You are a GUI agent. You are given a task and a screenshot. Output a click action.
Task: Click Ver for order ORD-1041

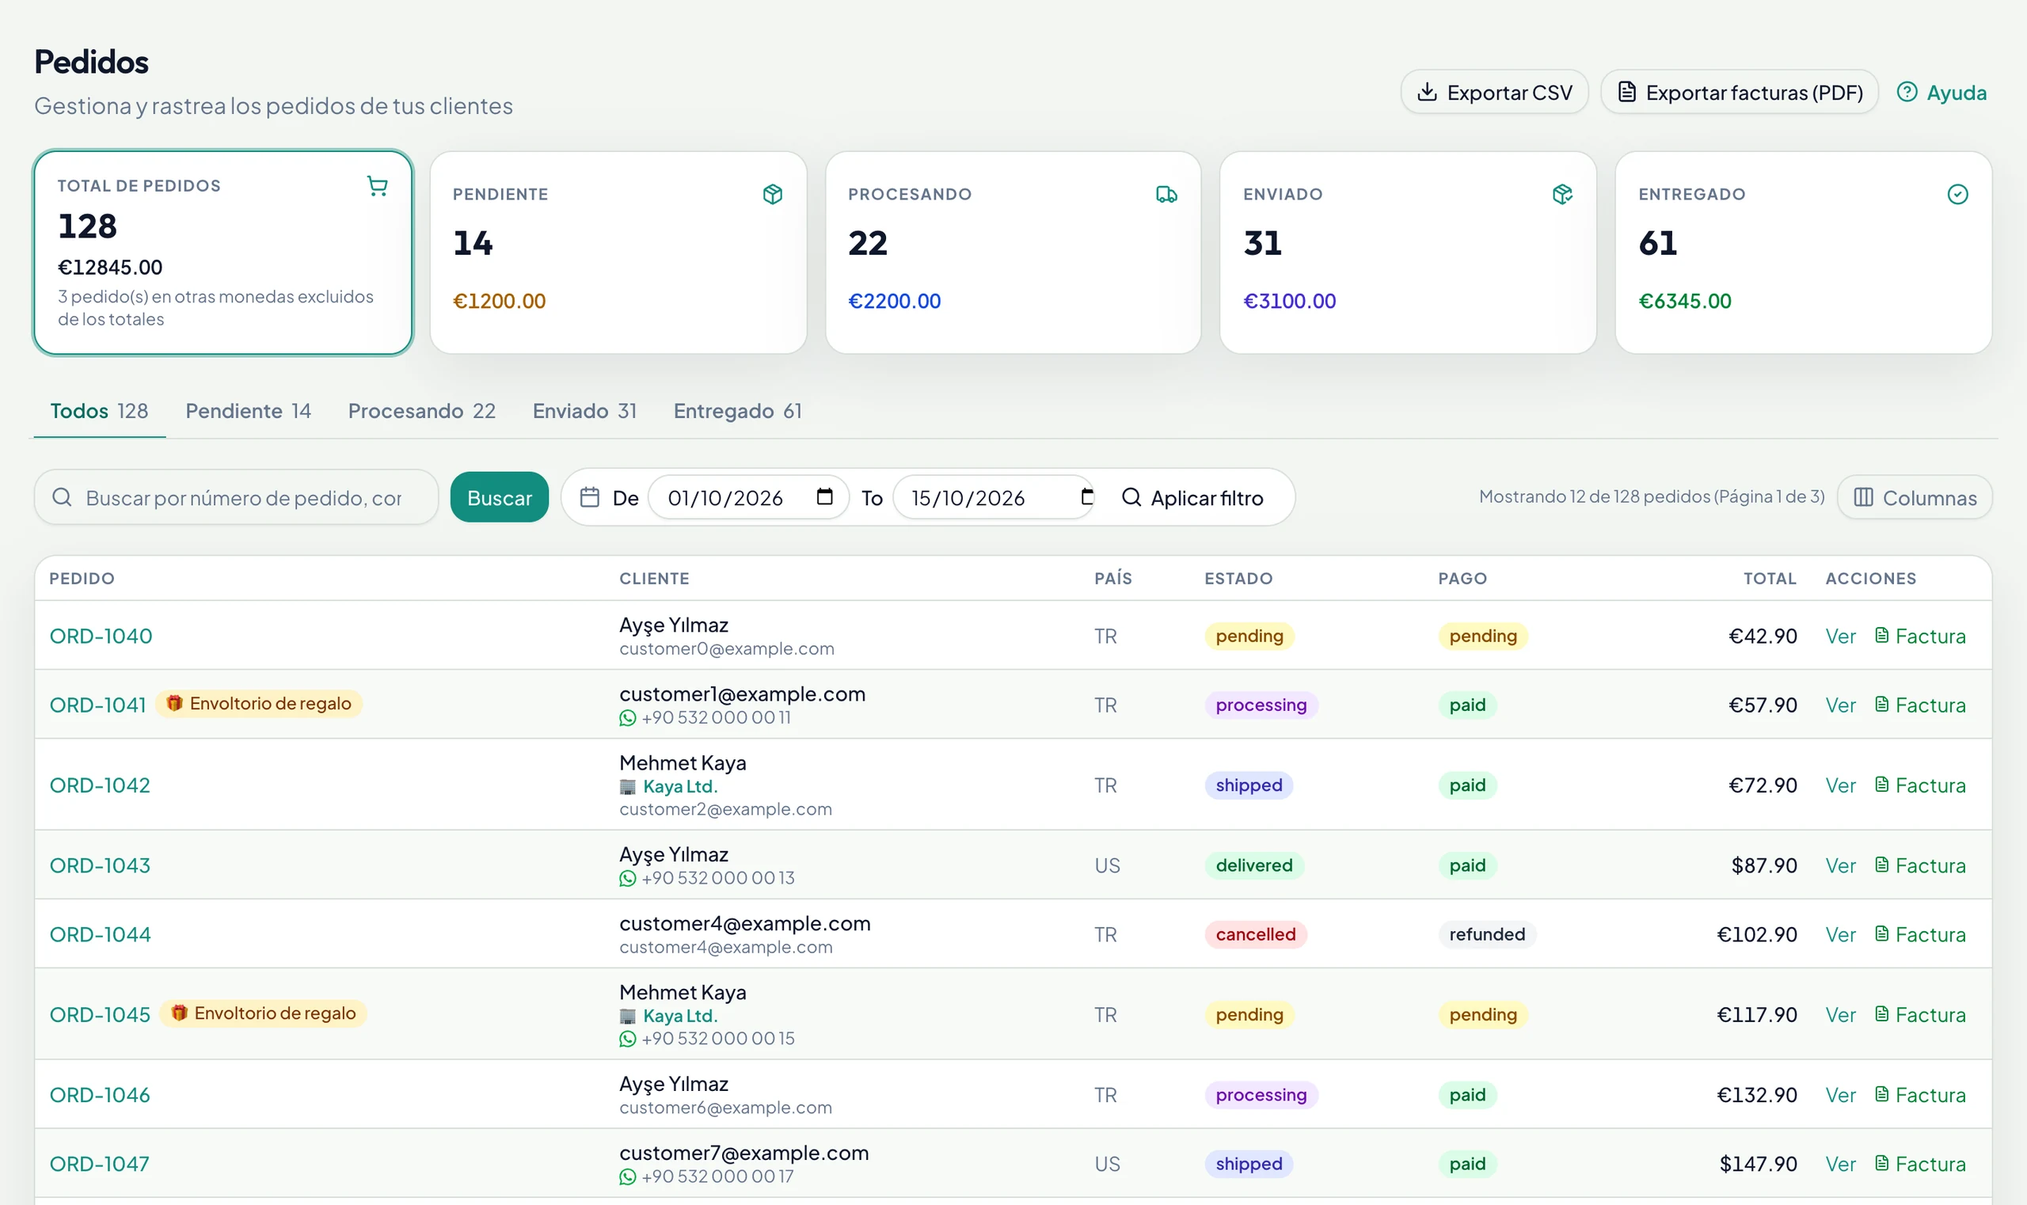pos(1840,705)
